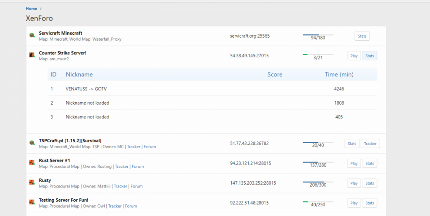
Task: Click the 3/21 player count bar
Action: 318,57
